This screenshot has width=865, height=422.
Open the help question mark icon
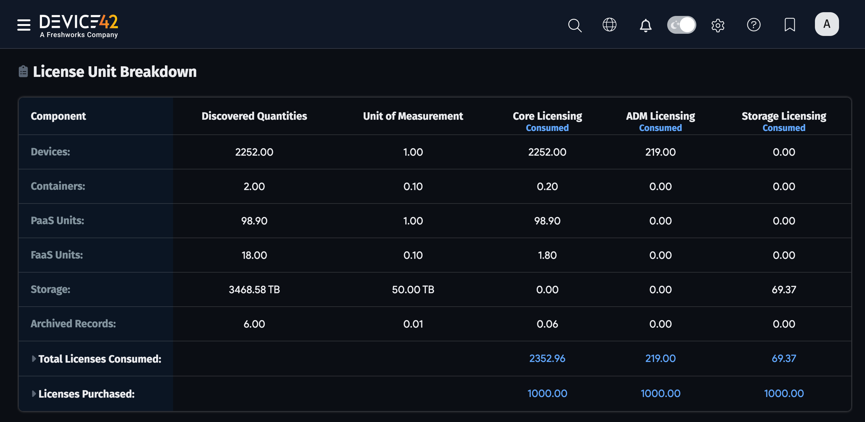point(754,25)
